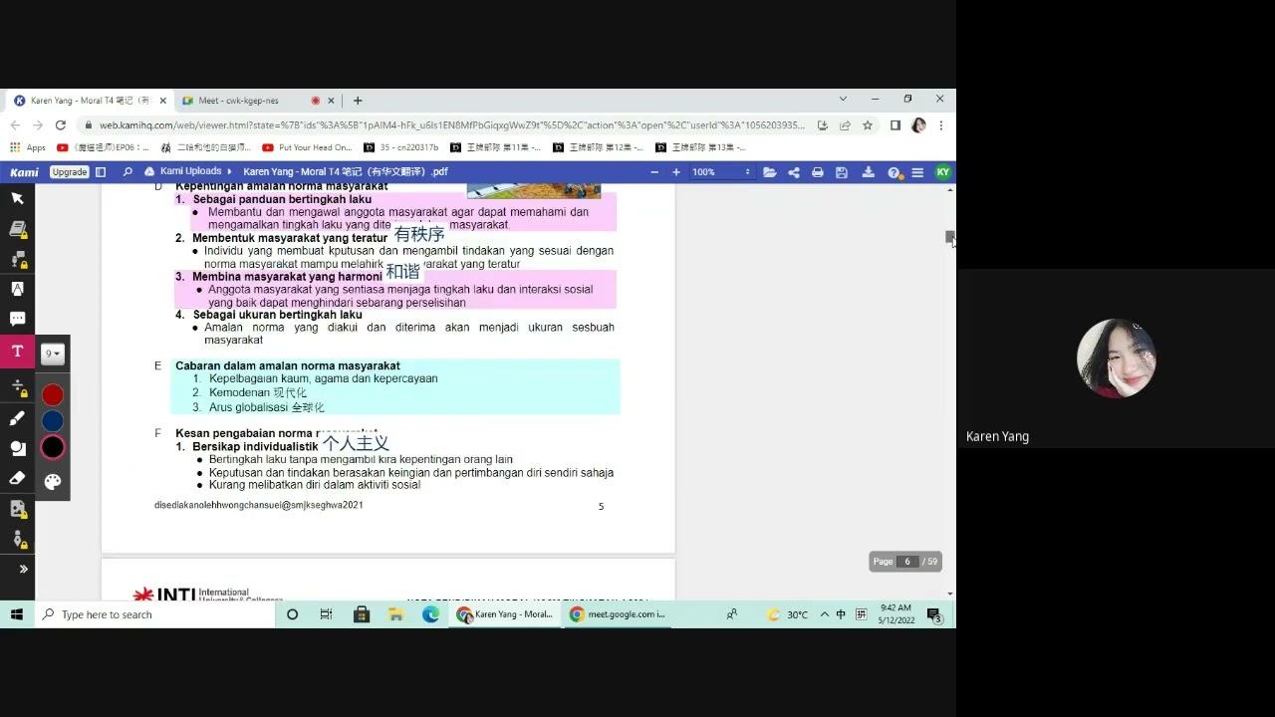Open Microsoft Edge from the taskbar
Image resolution: width=1275 pixels, height=717 pixels.
click(430, 614)
